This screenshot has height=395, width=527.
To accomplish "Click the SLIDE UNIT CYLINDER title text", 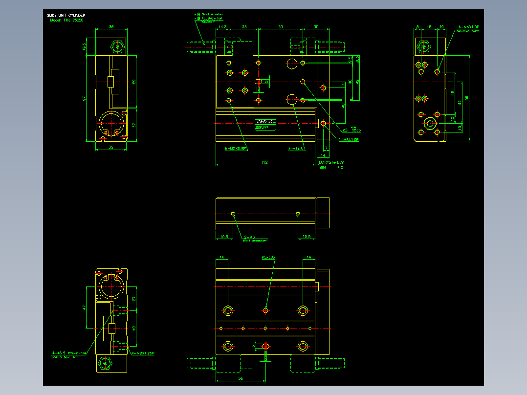I will (66, 15).
